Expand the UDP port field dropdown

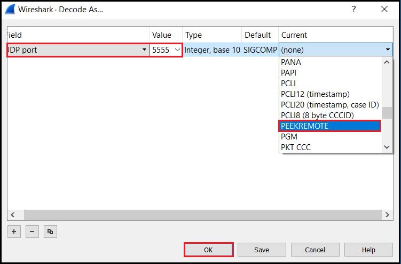[144, 50]
